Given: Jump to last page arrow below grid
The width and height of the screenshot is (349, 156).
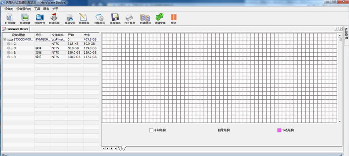Looking at the screenshot, I should (116, 148).
